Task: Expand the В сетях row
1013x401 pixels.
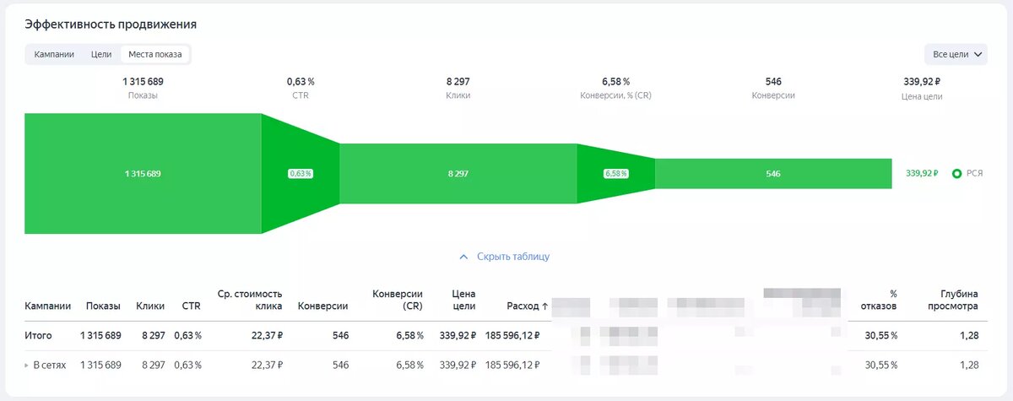Action: pyautogui.click(x=27, y=366)
